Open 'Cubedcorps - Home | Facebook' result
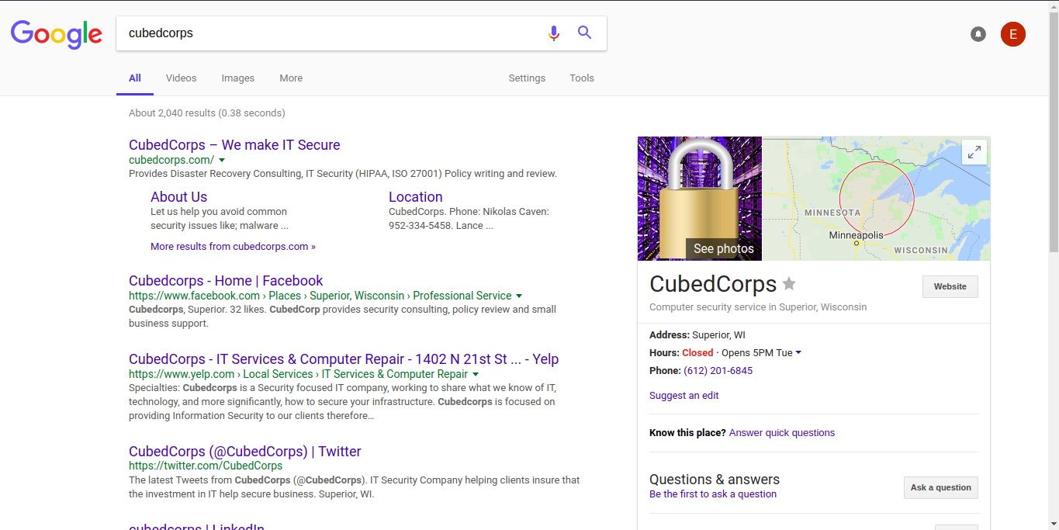The height and width of the screenshot is (530, 1059). (x=226, y=281)
